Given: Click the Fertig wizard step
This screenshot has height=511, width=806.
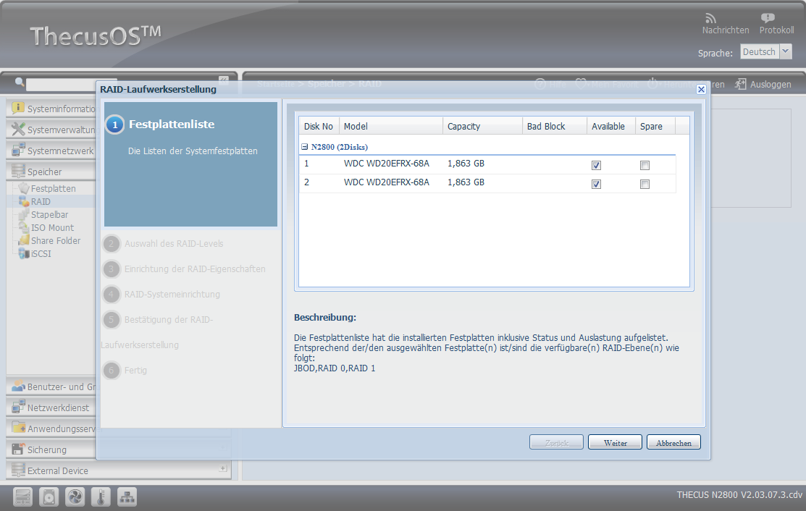Looking at the screenshot, I should [135, 371].
